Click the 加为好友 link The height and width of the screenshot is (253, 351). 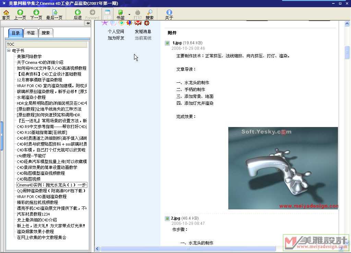pos(116,38)
